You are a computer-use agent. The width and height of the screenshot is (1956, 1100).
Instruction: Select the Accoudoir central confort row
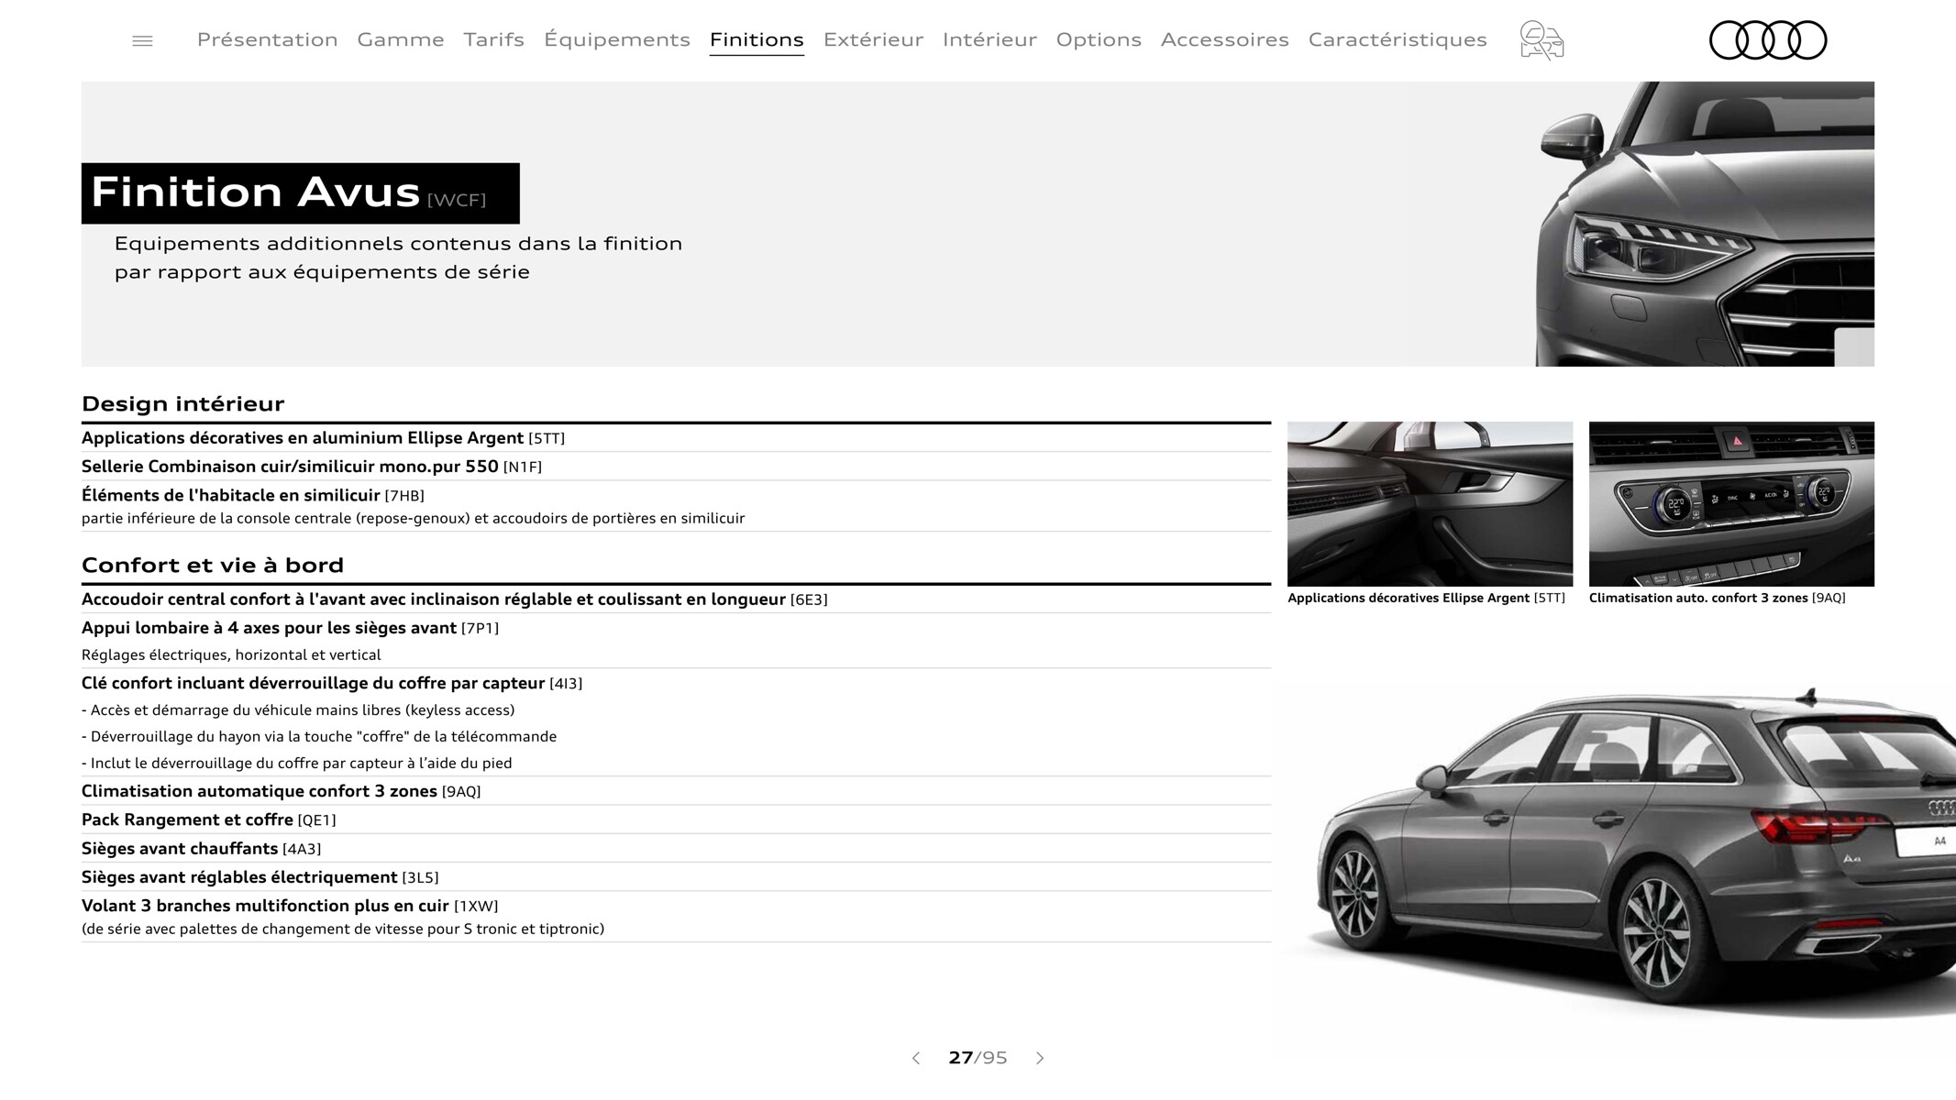(676, 599)
